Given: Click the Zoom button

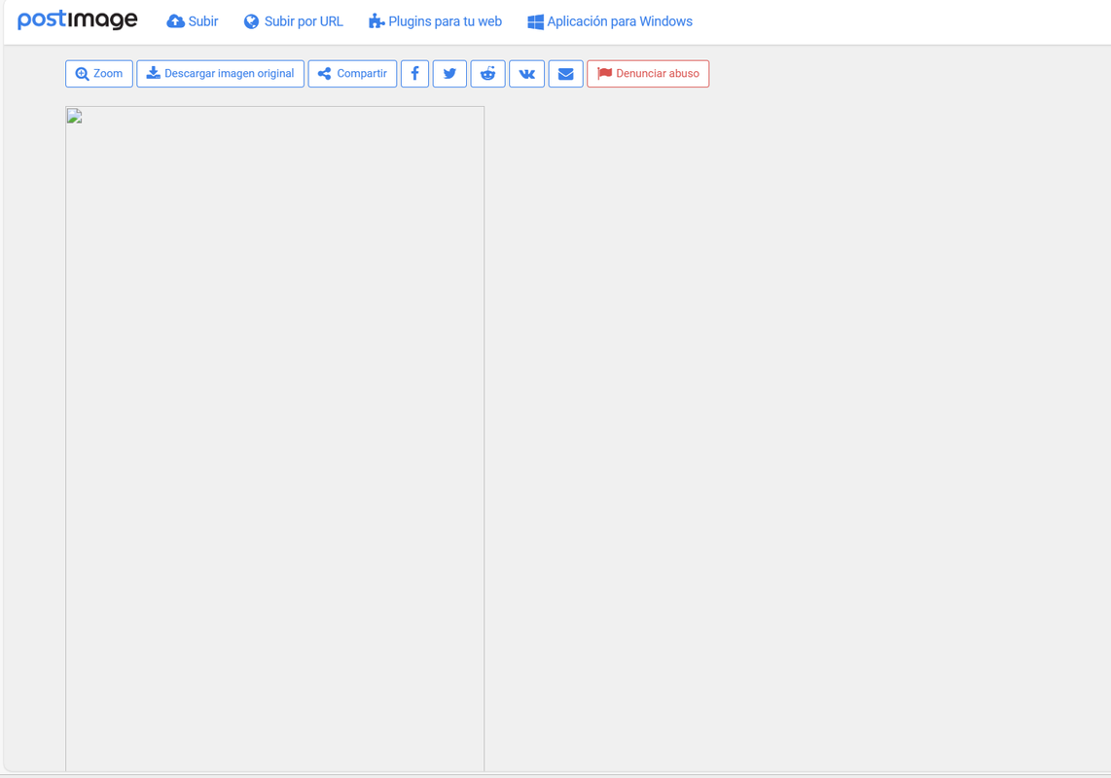Looking at the screenshot, I should click(x=99, y=74).
